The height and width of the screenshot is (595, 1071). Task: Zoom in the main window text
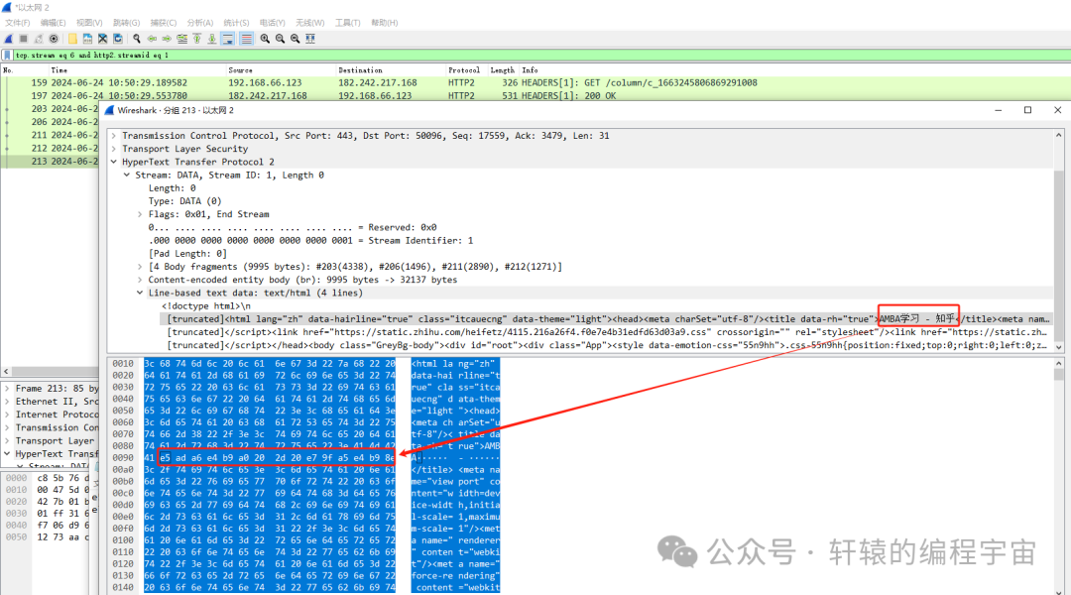pyautogui.click(x=265, y=39)
